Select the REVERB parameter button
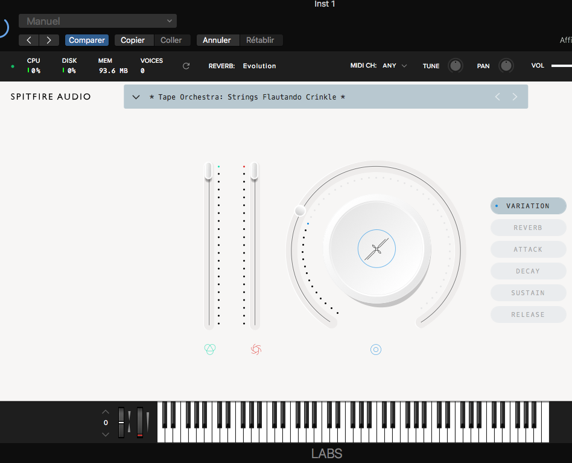The image size is (572, 463). [x=528, y=228]
